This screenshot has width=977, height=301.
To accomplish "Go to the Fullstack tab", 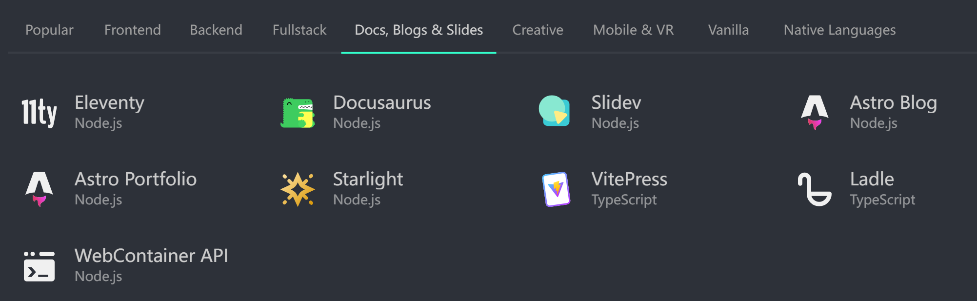I will pyautogui.click(x=299, y=30).
